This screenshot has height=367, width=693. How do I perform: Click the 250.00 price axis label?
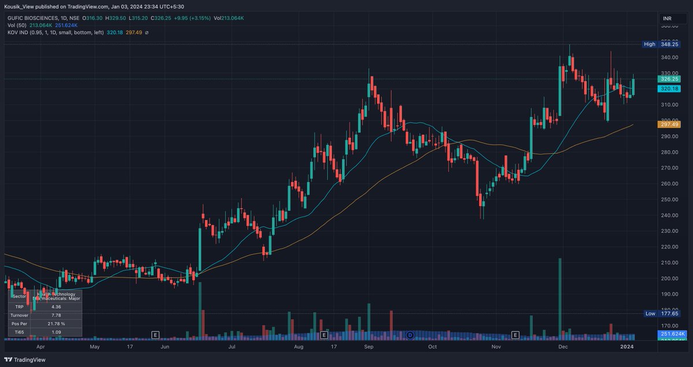[x=669, y=199]
